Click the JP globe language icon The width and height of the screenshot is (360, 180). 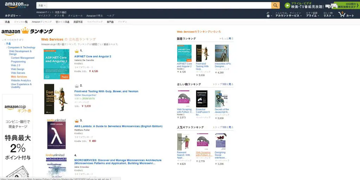(268, 15)
